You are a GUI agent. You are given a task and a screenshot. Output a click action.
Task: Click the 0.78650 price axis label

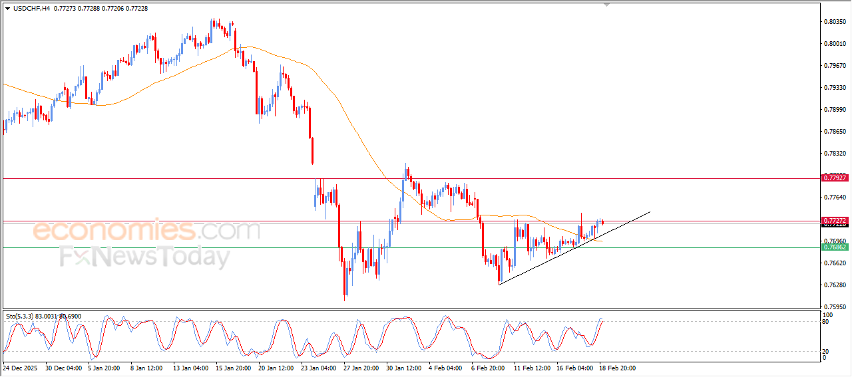tap(835, 132)
